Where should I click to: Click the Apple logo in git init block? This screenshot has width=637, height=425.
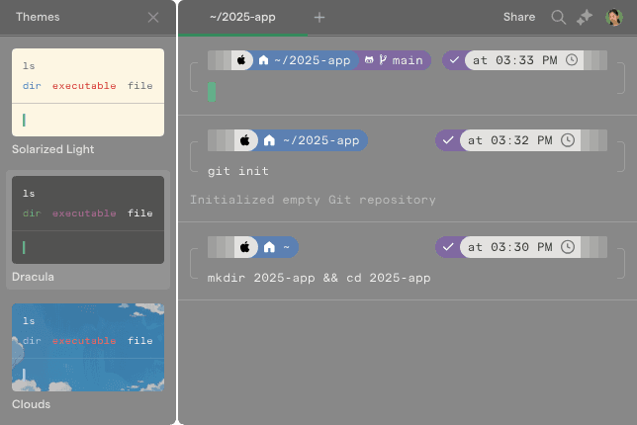pyautogui.click(x=245, y=140)
